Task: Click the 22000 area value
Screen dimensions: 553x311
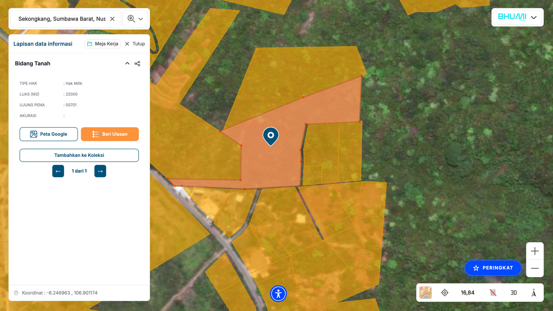Action: coord(72,94)
